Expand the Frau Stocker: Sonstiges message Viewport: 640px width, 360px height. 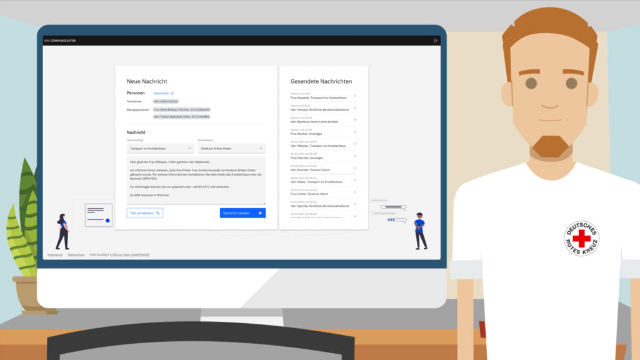(x=355, y=132)
